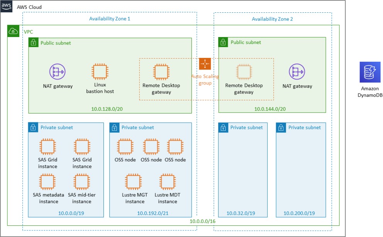Select the 'SAS mid-tier instance' label

(81, 198)
